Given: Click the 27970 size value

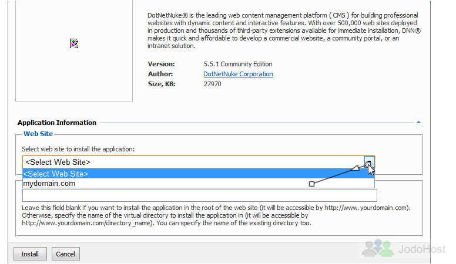Looking at the screenshot, I should tap(212, 84).
